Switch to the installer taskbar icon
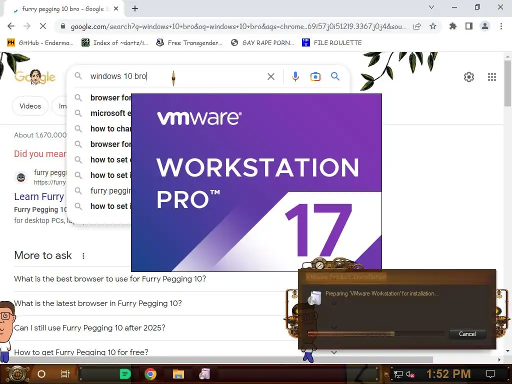Screen dimensions: 512x384 click(204, 374)
